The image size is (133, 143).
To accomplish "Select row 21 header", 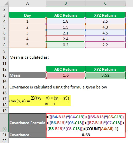I will coord(4,135).
